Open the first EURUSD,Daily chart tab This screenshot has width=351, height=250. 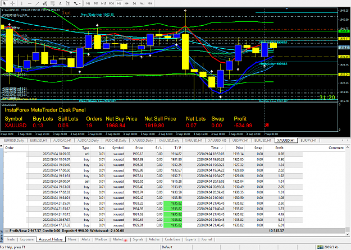coord(14,140)
